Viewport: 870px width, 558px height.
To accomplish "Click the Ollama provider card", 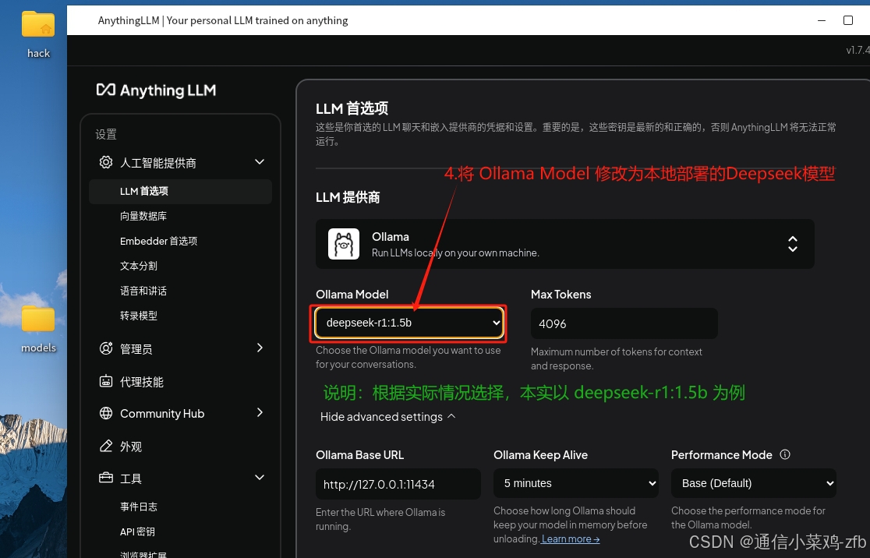I will click(565, 244).
